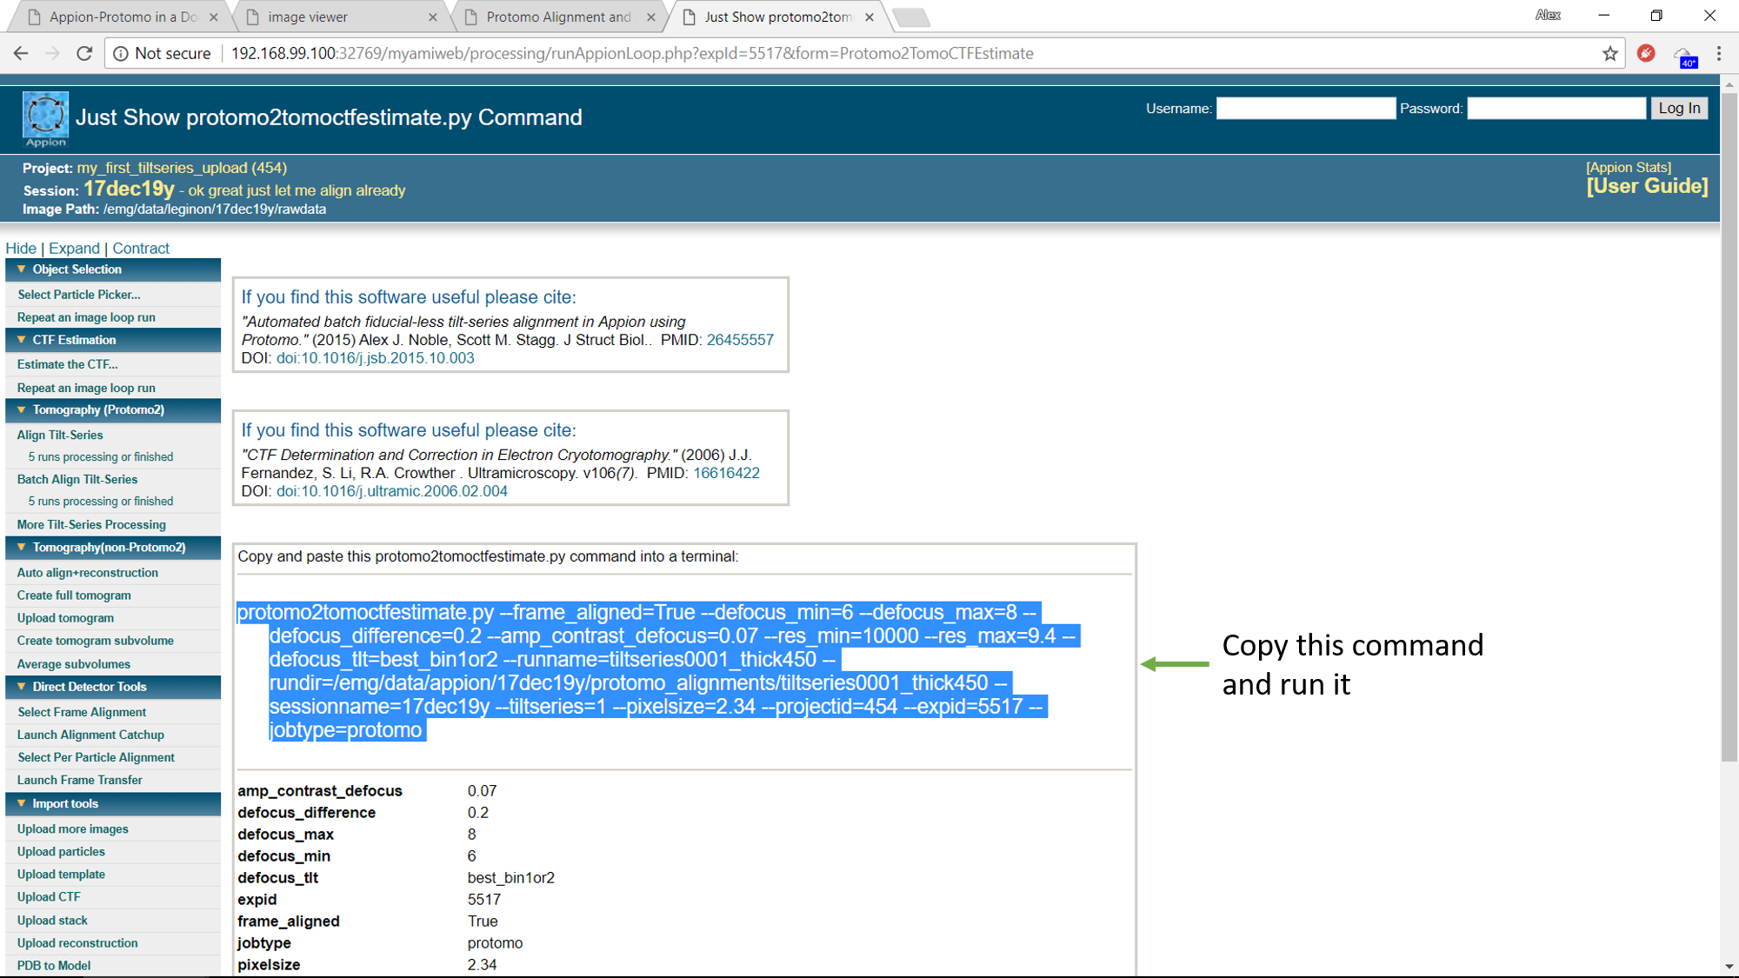Click the highlighted protomo2tomoctfestimate.py command text
This screenshot has width=1739, height=978.
[656, 671]
